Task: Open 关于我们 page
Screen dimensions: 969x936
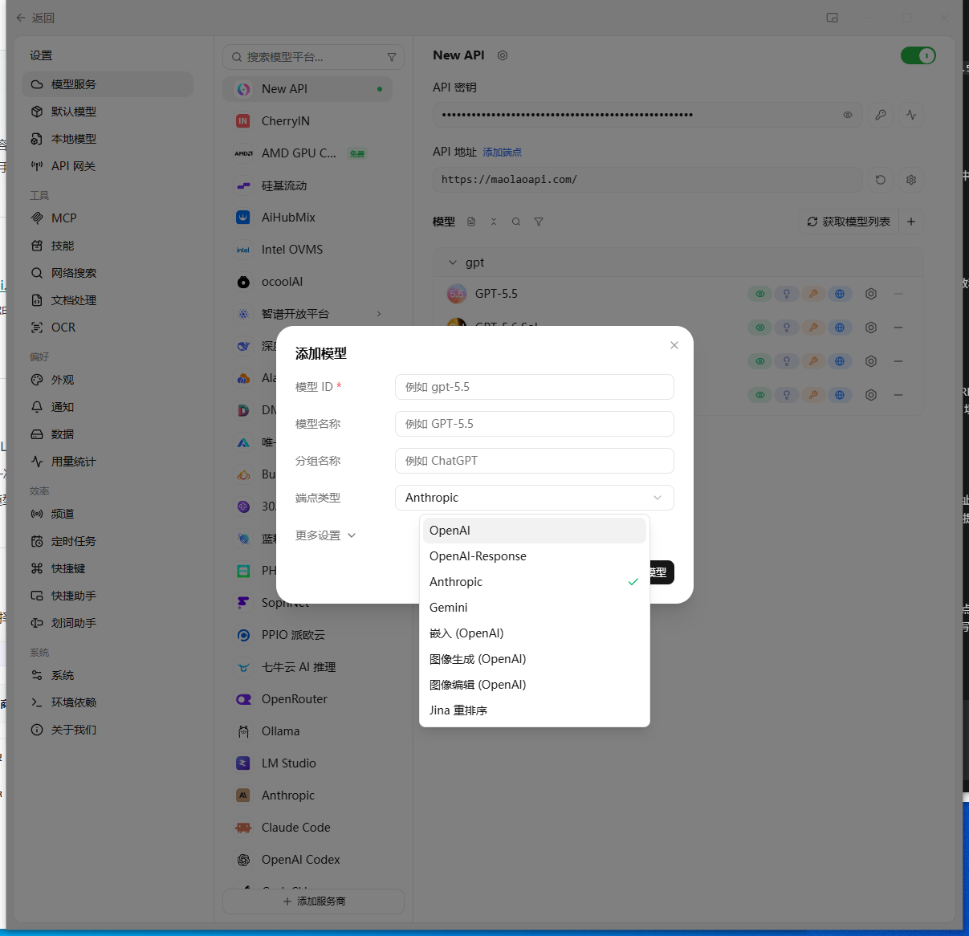Action: [x=108, y=730]
